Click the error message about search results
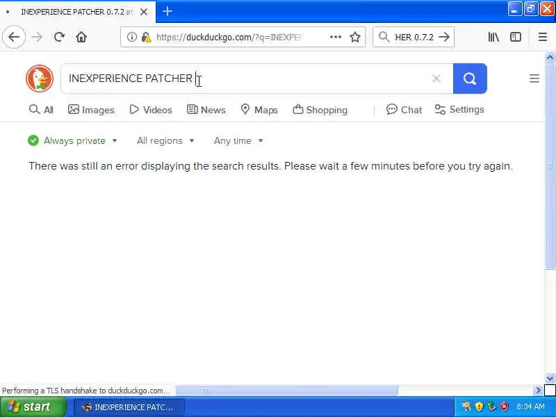This screenshot has height=417, width=556. click(x=270, y=166)
